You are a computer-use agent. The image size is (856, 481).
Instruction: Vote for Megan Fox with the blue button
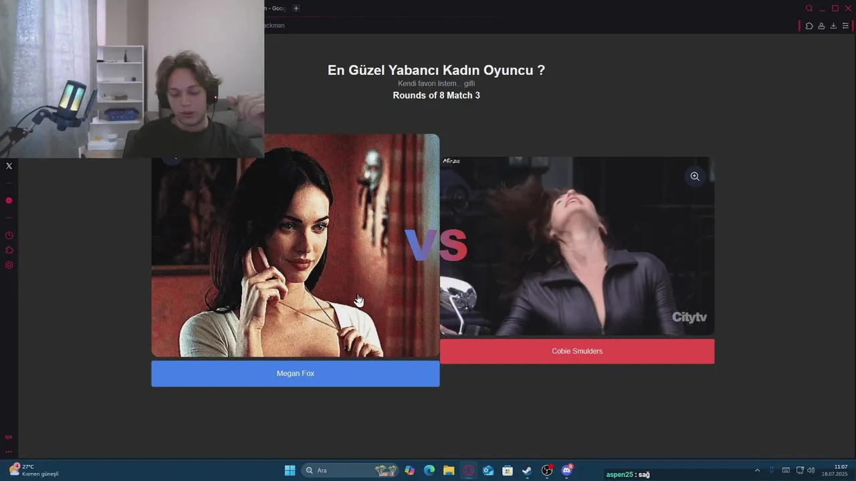click(295, 373)
